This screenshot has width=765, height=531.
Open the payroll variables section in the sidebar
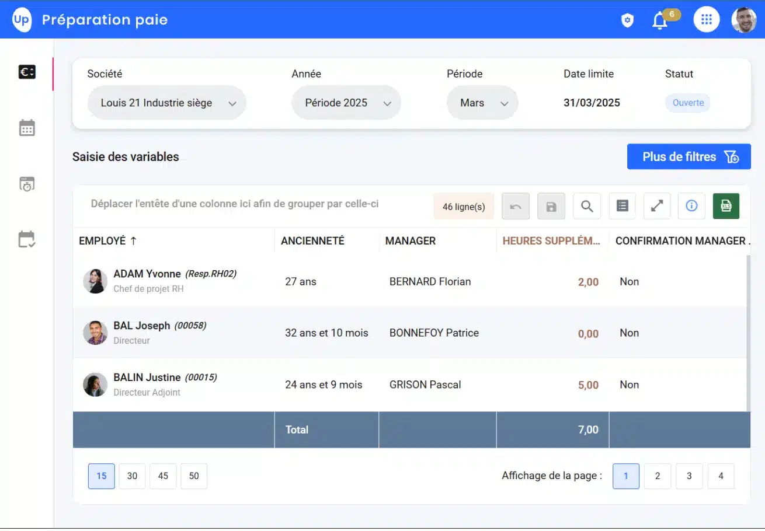(x=27, y=72)
